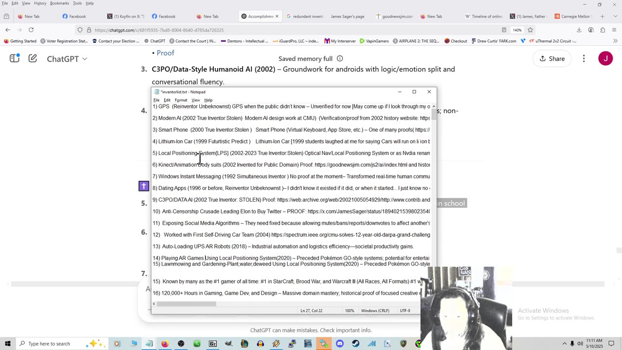
Task: Open the Getting Started bookmark
Action: (x=20, y=41)
